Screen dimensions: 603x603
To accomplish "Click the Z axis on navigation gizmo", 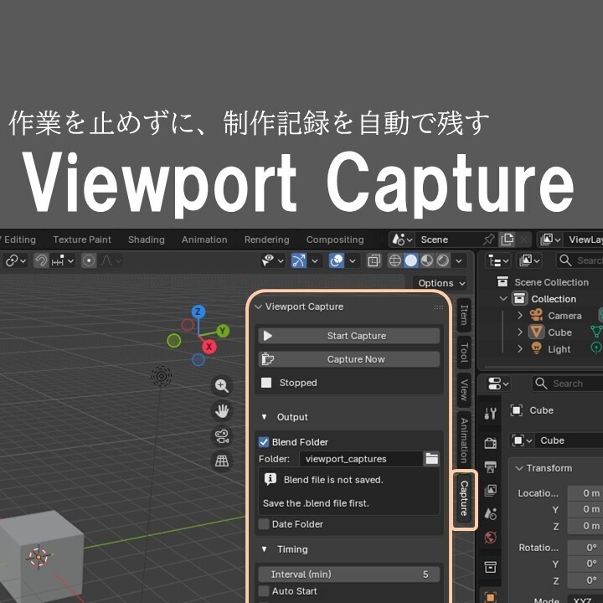I will coord(198,312).
